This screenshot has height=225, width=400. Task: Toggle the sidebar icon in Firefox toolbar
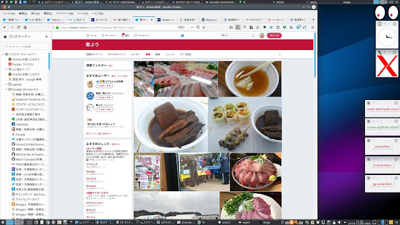[x=237, y=27]
